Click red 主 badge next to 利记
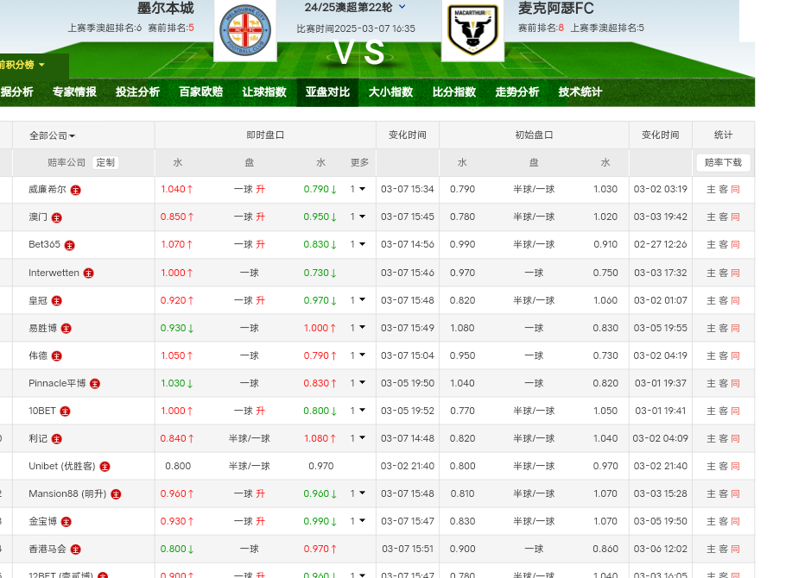811x578 pixels. (x=57, y=439)
